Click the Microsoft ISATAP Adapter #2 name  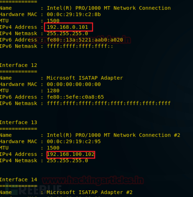point(90,192)
